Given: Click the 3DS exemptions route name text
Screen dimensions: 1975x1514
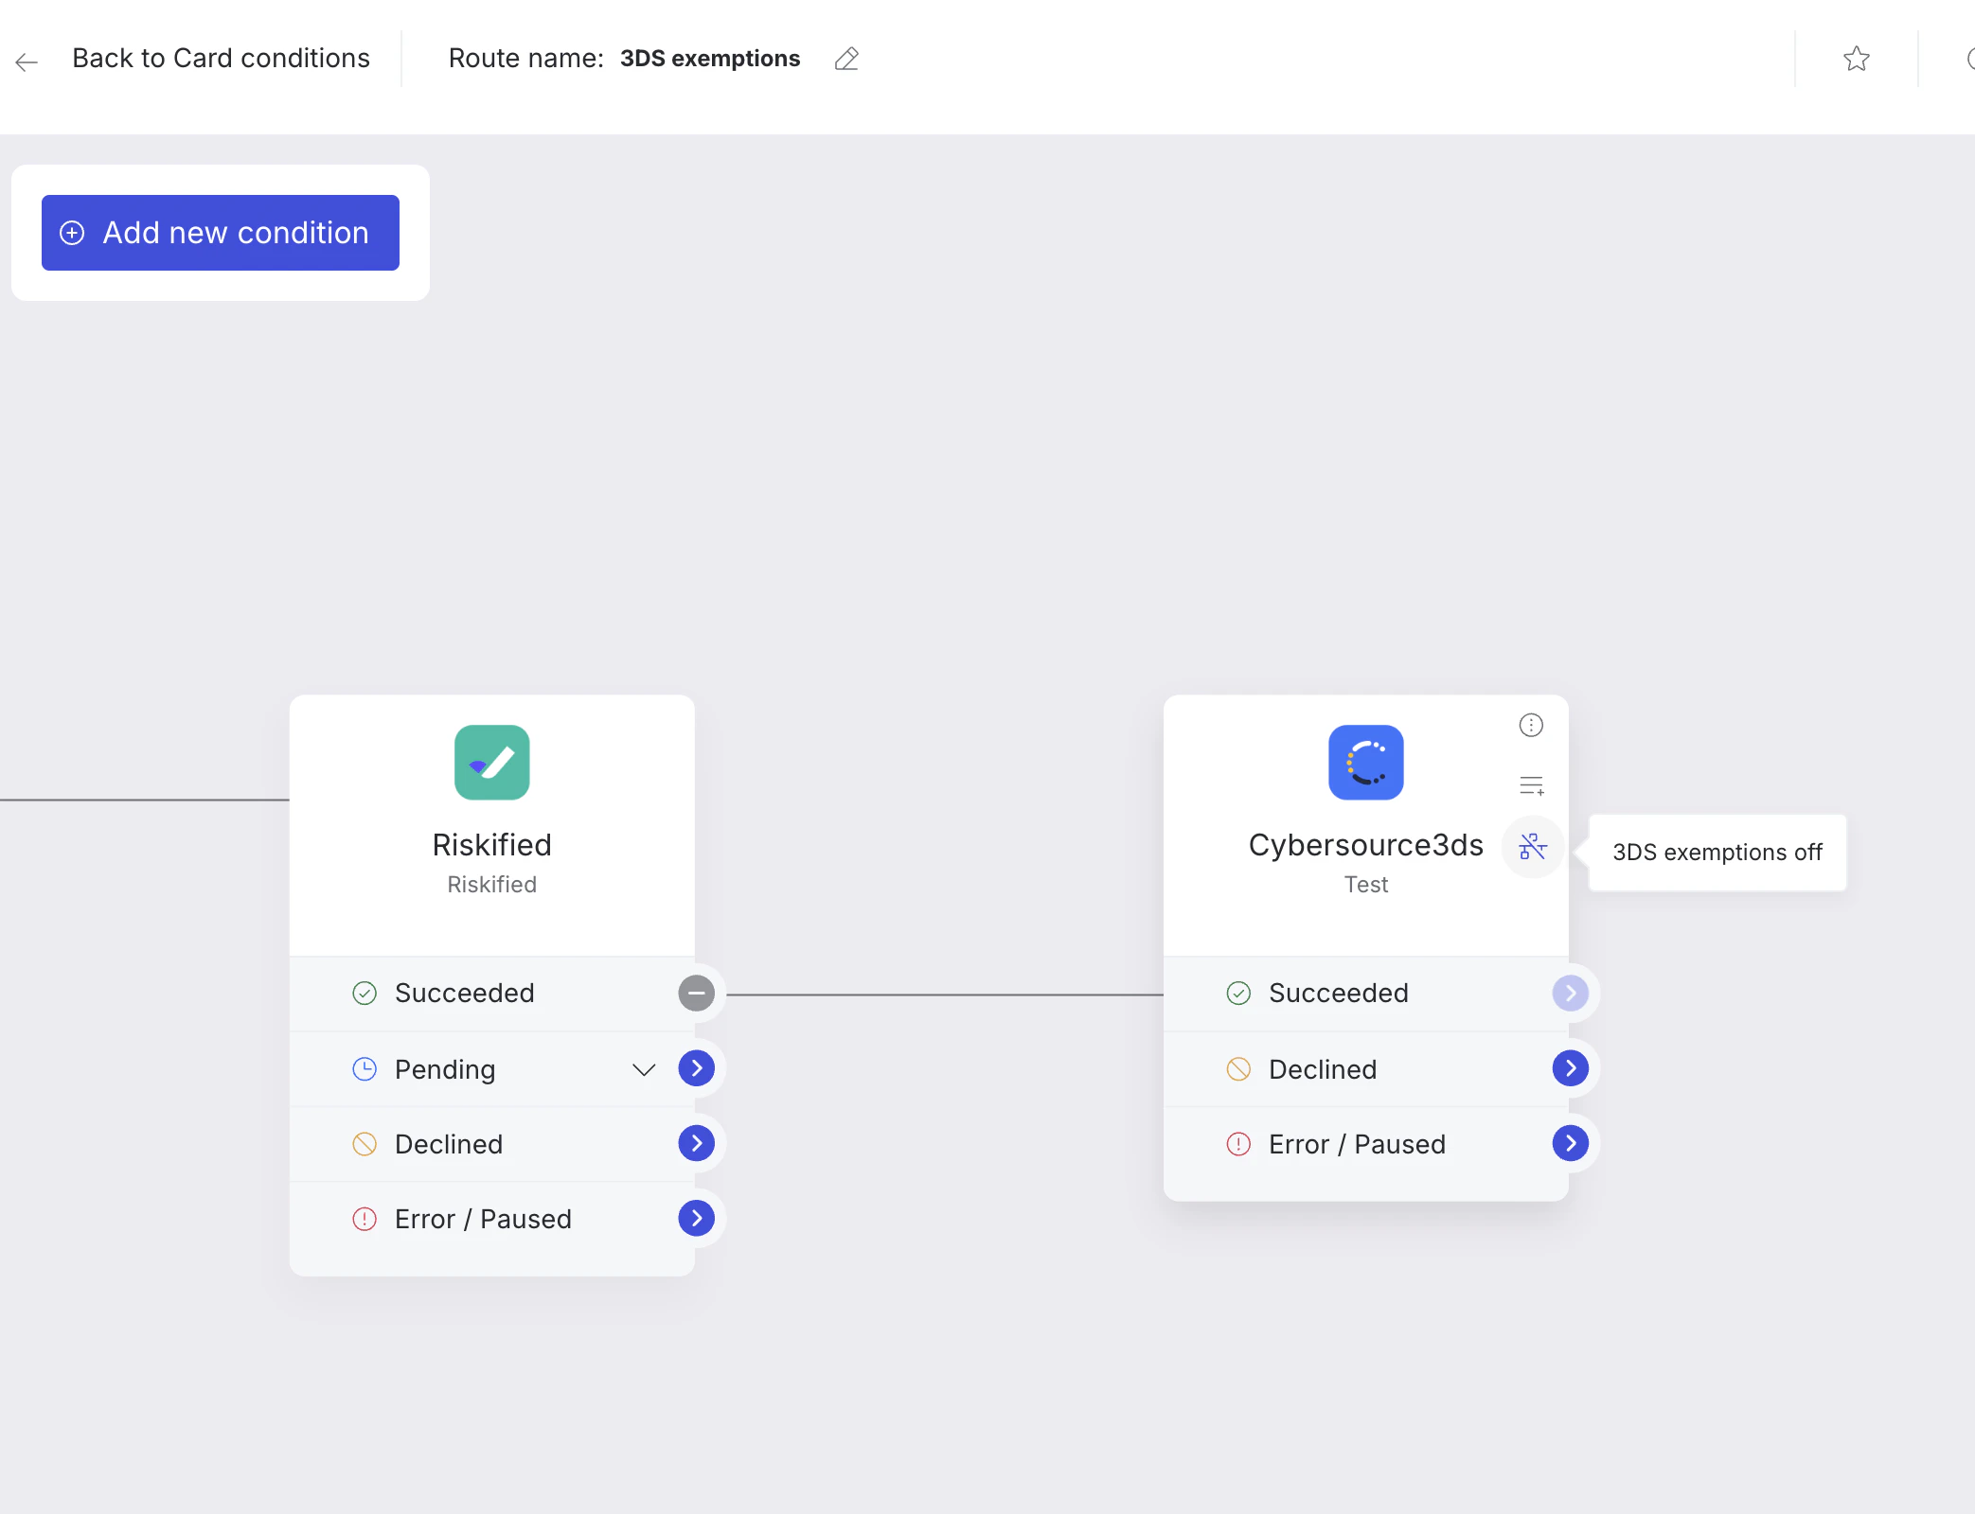Looking at the screenshot, I should tap(709, 59).
